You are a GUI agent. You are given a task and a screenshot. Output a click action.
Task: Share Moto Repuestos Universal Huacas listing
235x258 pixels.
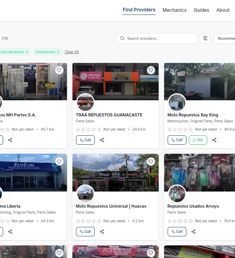click(102, 232)
